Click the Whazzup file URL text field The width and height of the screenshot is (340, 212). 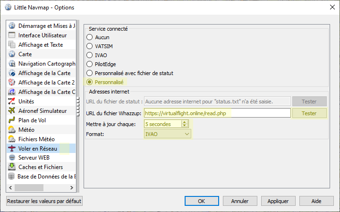[216, 113]
